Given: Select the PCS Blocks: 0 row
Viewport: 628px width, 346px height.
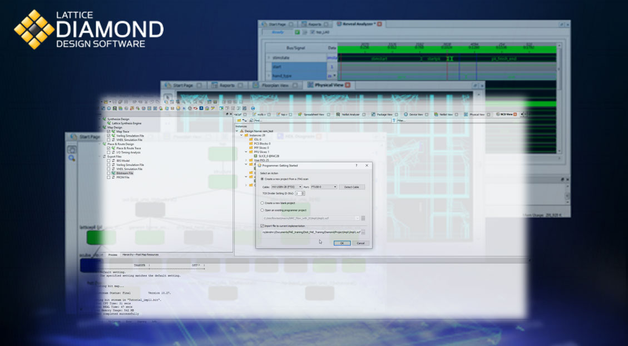Looking at the screenshot, I should click(x=260, y=144).
